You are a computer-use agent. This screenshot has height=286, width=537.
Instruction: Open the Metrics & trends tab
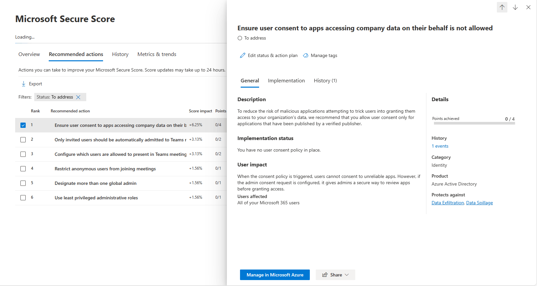tap(157, 54)
